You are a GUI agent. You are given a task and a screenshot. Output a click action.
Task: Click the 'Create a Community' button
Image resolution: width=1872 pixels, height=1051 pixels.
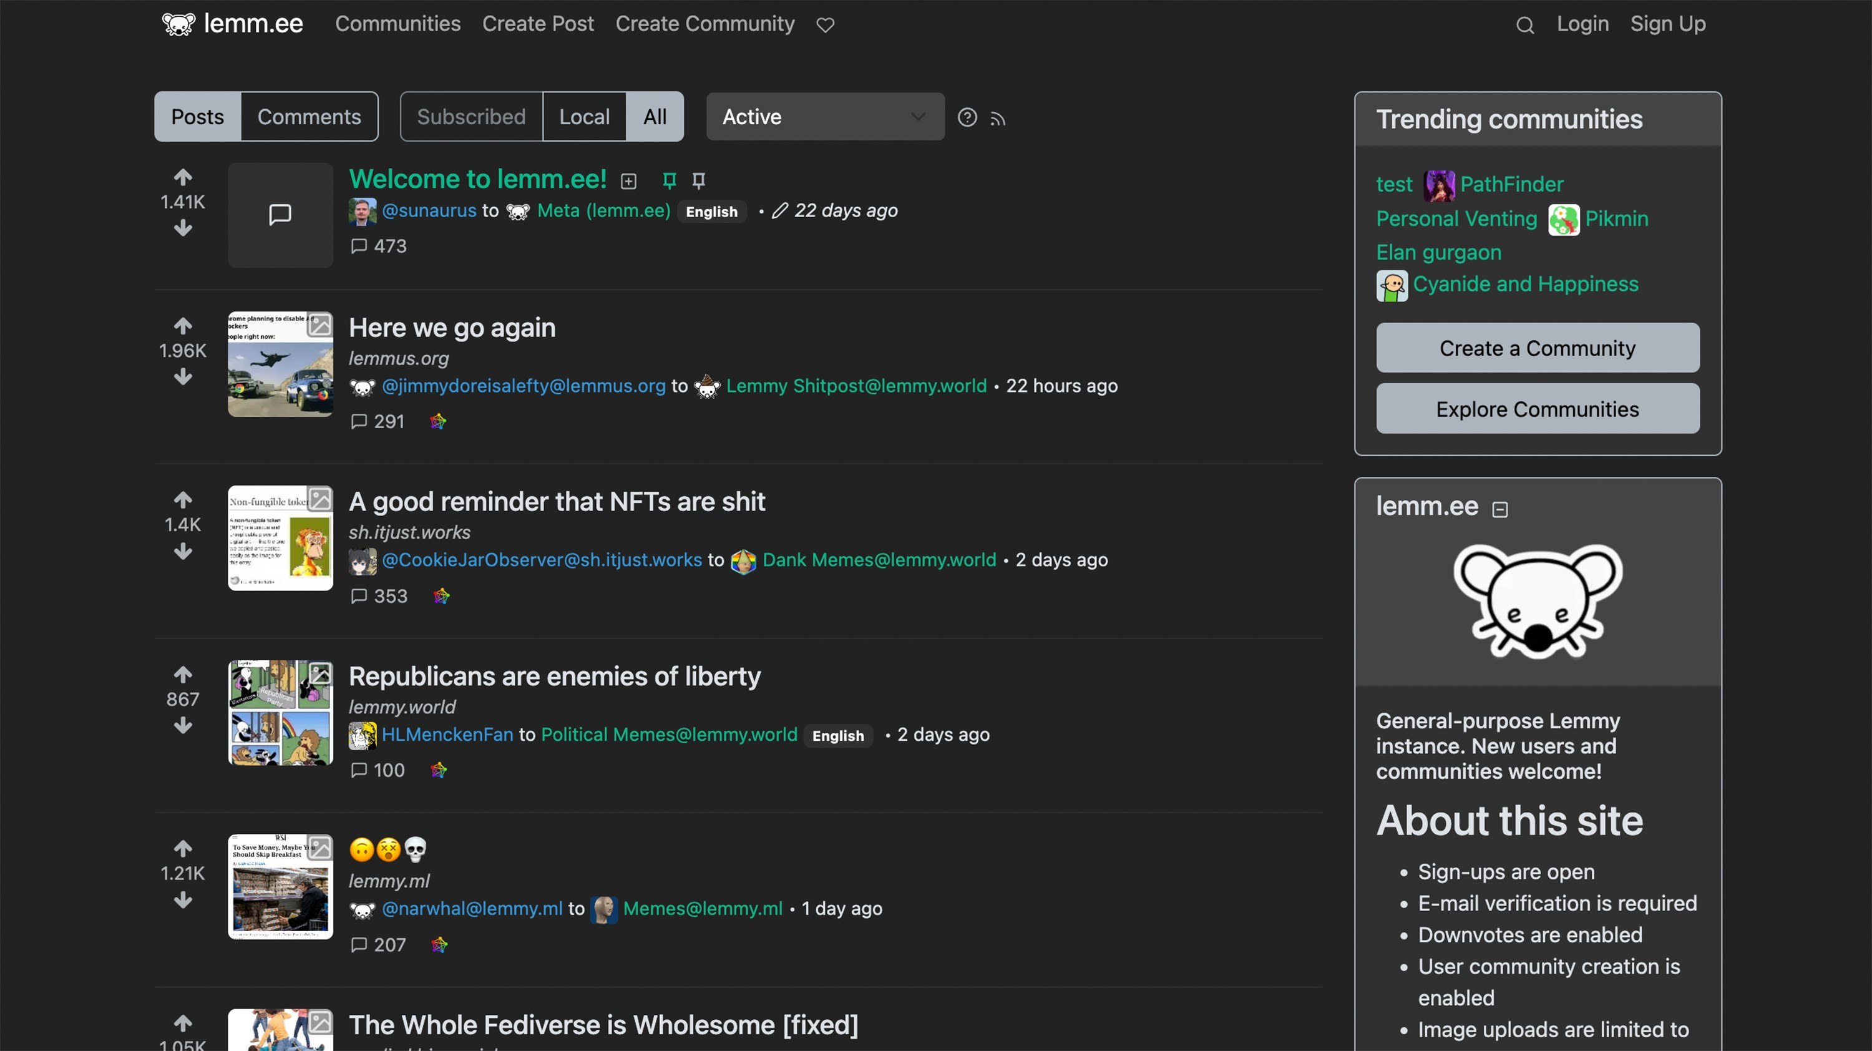pyautogui.click(x=1538, y=348)
